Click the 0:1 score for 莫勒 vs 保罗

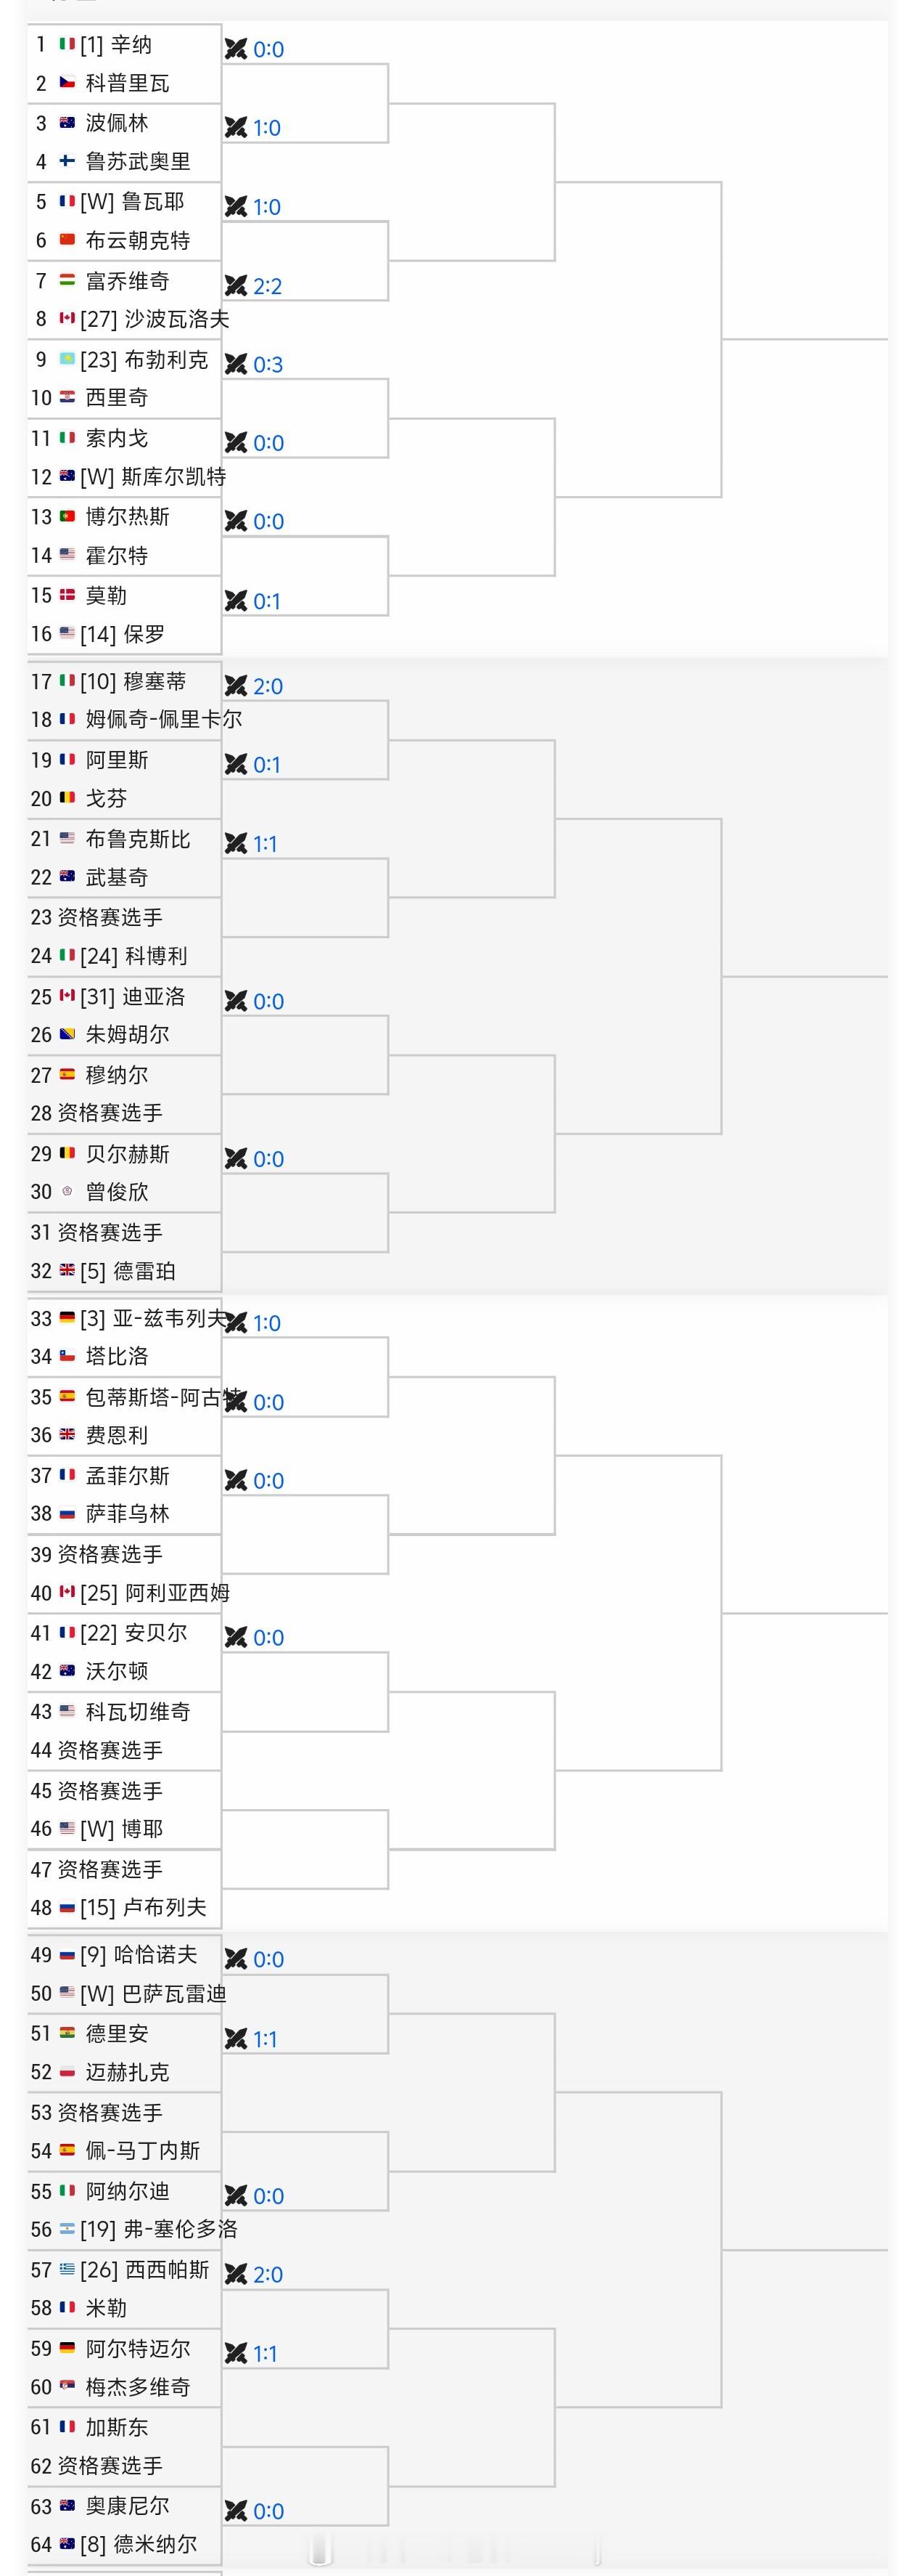pos(267,601)
